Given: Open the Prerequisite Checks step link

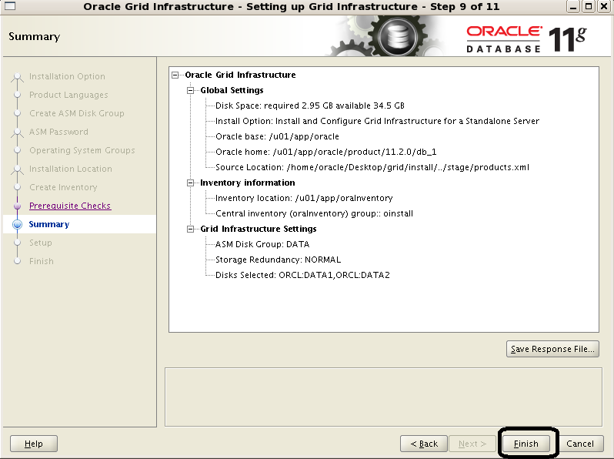Looking at the screenshot, I should (x=70, y=206).
